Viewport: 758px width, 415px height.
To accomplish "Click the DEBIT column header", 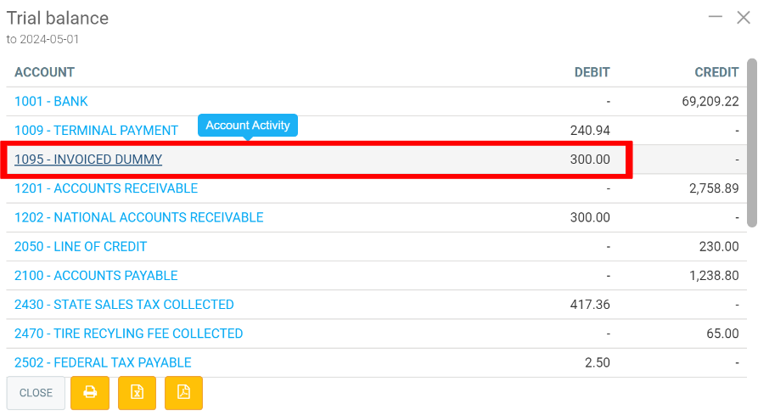I will click(x=592, y=72).
